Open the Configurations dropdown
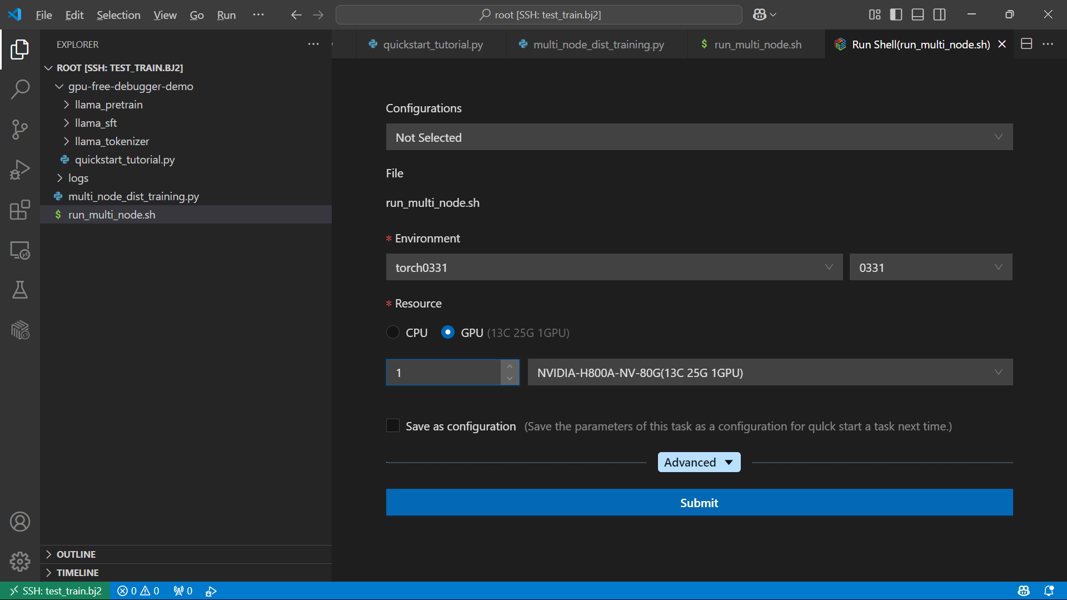Image resolution: width=1067 pixels, height=600 pixels. 699,137
